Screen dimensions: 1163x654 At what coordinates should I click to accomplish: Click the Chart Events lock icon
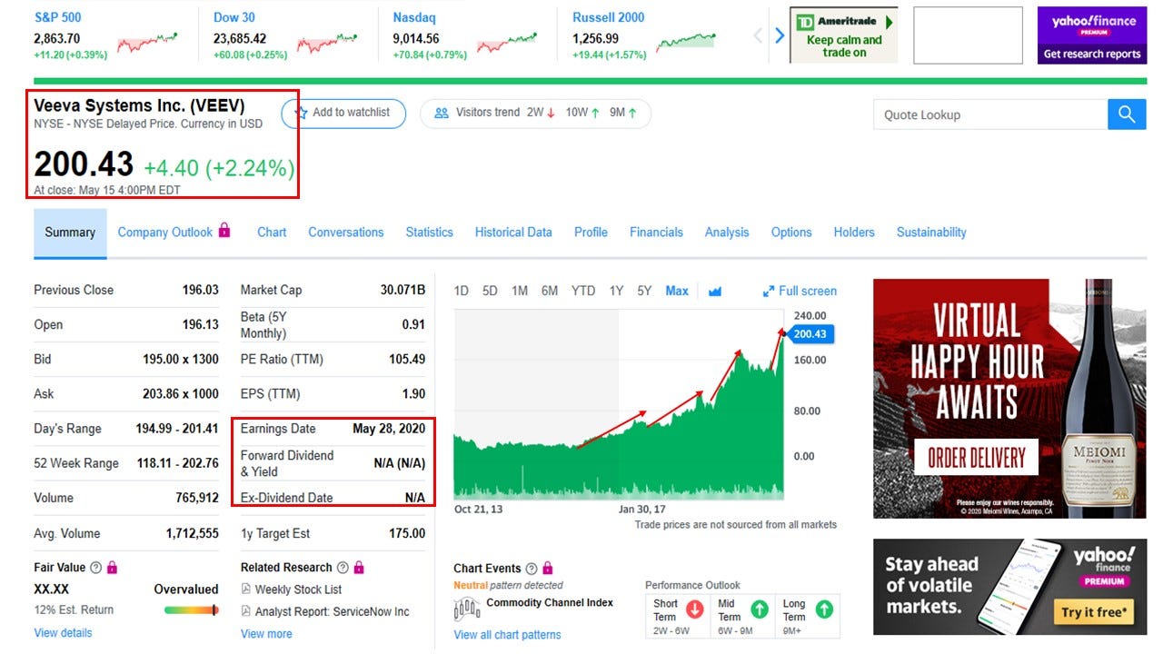(548, 569)
